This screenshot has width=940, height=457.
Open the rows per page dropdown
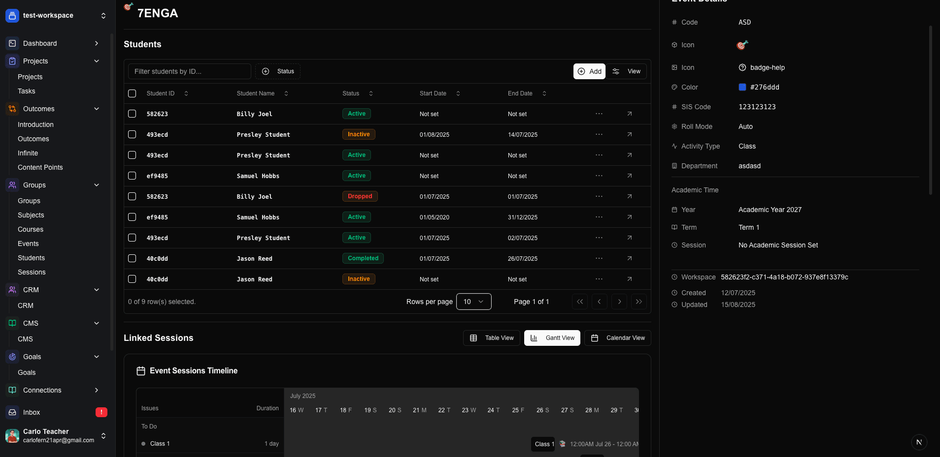[473, 302]
